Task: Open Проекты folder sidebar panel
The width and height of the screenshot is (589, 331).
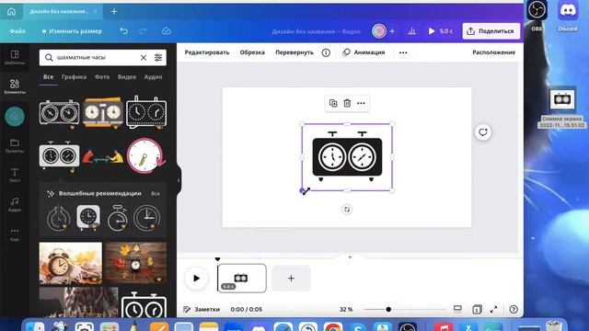Action: (15, 145)
